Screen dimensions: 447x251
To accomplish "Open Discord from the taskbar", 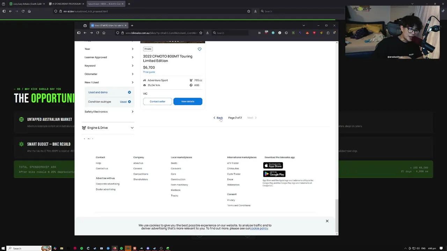I will (148, 248).
